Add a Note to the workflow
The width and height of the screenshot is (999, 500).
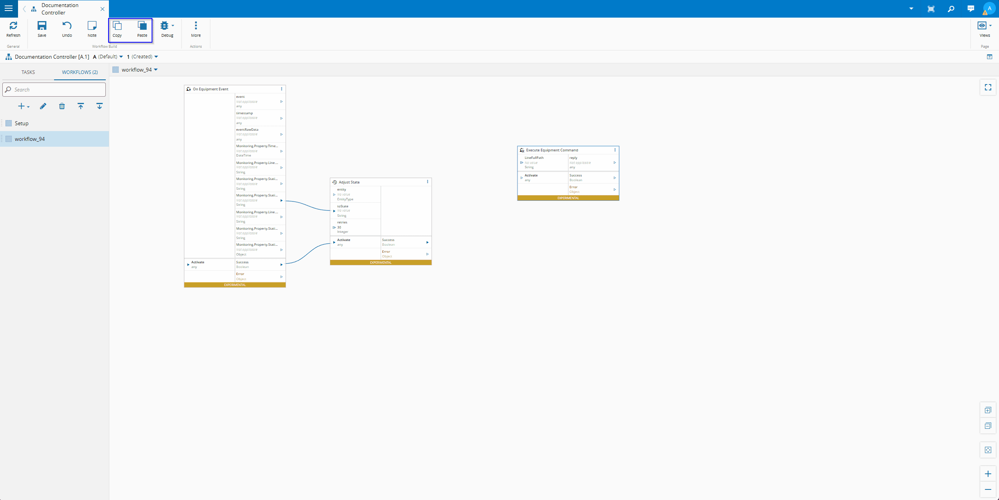coord(92,29)
